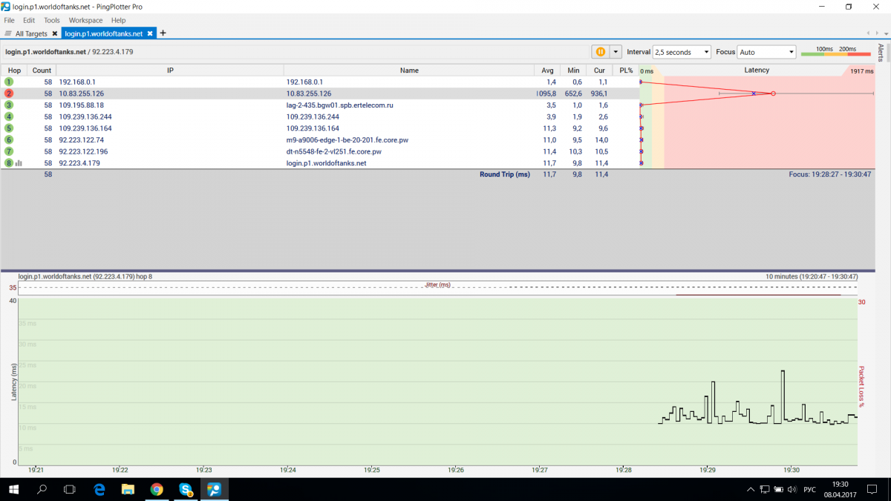Open the dropdown arrow beside the pause button
The width and height of the screenshot is (891, 501).
[x=616, y=52]
